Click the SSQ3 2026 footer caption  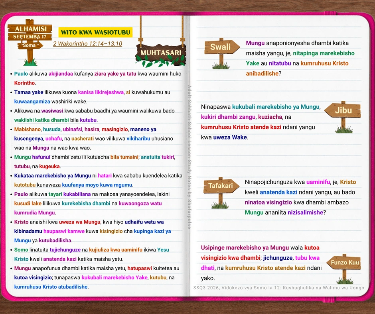pos(278,288)
